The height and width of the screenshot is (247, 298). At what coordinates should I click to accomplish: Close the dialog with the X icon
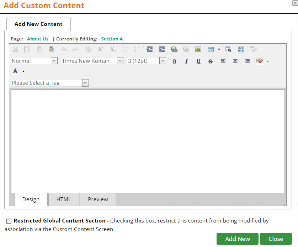(x=295, y=3)
